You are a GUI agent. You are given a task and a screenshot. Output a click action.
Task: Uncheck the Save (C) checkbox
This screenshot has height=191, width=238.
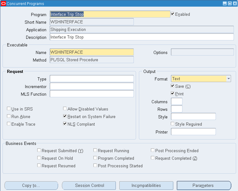(172, 86)
